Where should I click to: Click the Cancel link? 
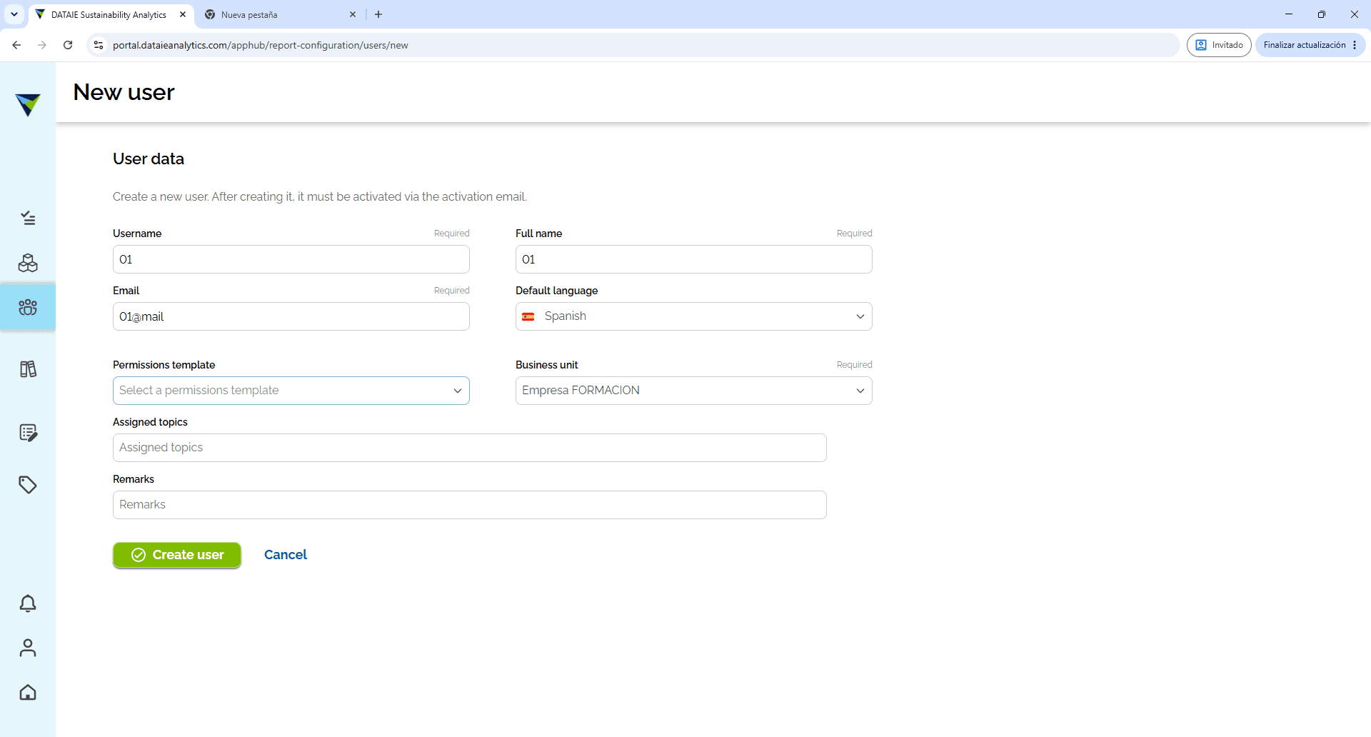286,555
